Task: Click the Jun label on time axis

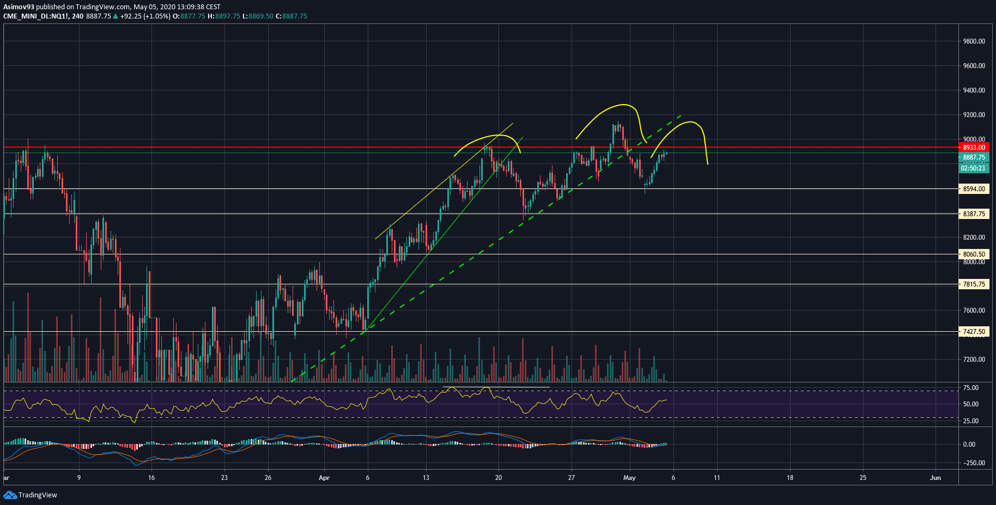Action: point(936,478)
